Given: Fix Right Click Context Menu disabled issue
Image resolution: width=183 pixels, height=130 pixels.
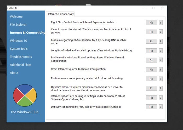Looking at the screenshot, I should (x=151, y=22).
